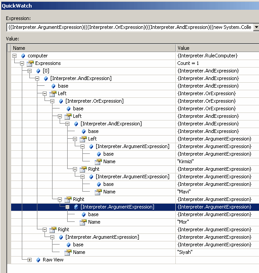Image resolution: width=259 pixels, height=273 pixels.
Task: Collapse the [Interpreter.OrExpression] node
Action: coord(52,101)
